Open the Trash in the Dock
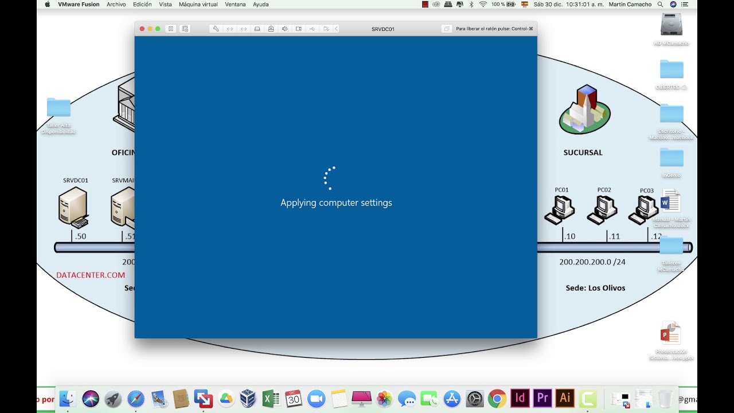Screen dimensions: 734x413 [665, 398]
